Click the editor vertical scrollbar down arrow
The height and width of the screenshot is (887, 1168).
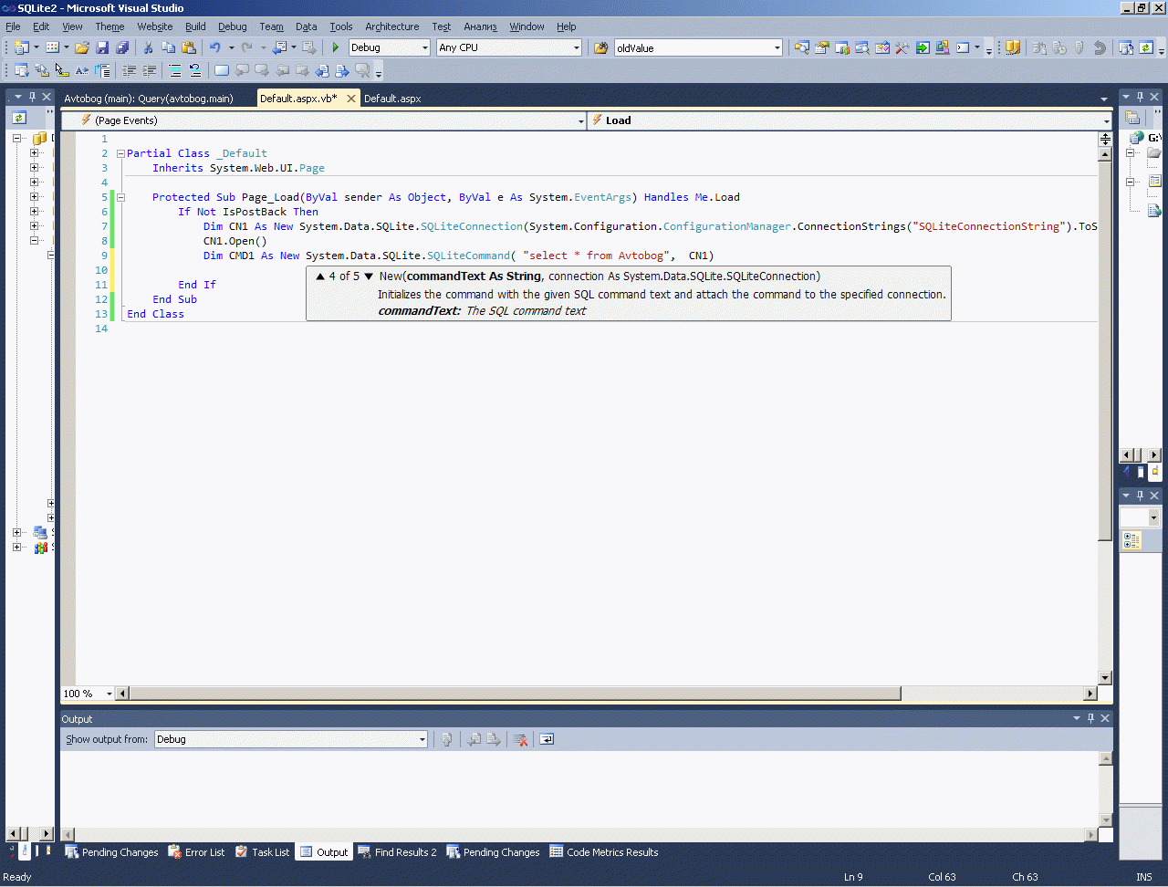point(1105,678)
